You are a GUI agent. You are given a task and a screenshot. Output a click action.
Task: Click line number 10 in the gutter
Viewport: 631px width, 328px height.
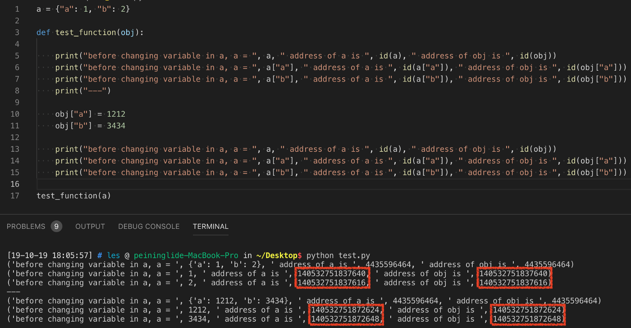click(15, 114)
